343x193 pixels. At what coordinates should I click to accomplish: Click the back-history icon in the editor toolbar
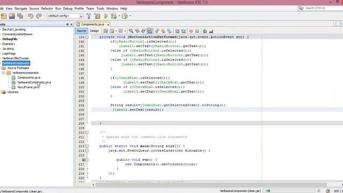click(112, 31)
